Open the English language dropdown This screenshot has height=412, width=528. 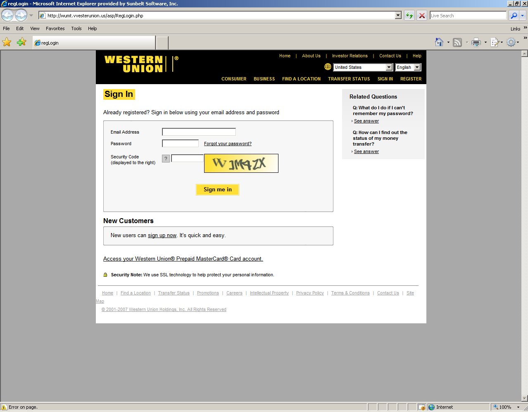(417, 67)
